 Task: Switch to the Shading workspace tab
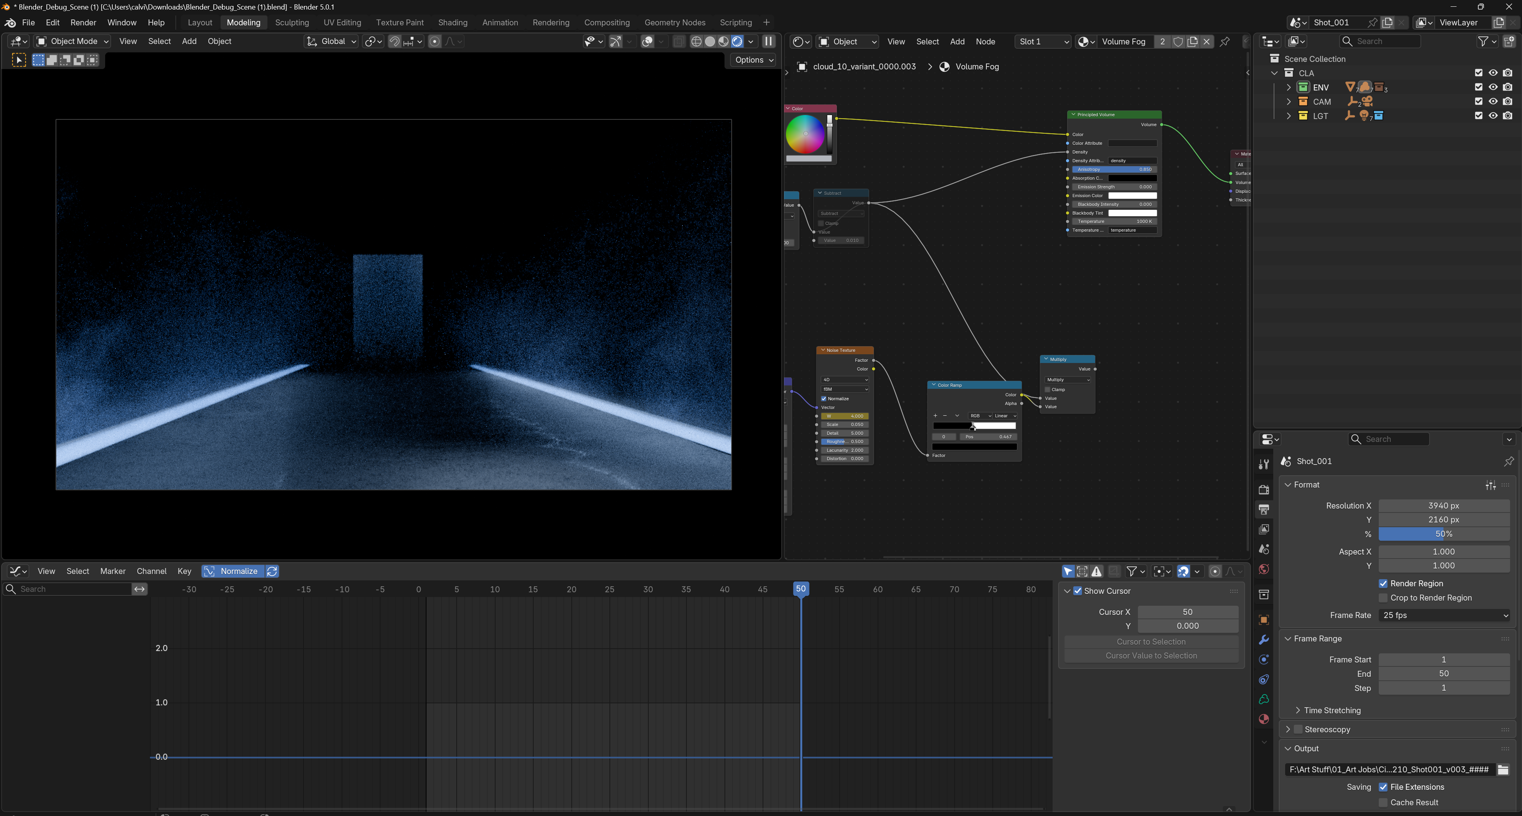453,23
